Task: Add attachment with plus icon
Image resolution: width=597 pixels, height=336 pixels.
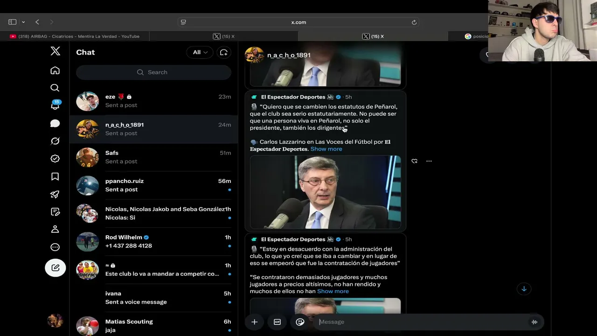Action: pos(254,322)
